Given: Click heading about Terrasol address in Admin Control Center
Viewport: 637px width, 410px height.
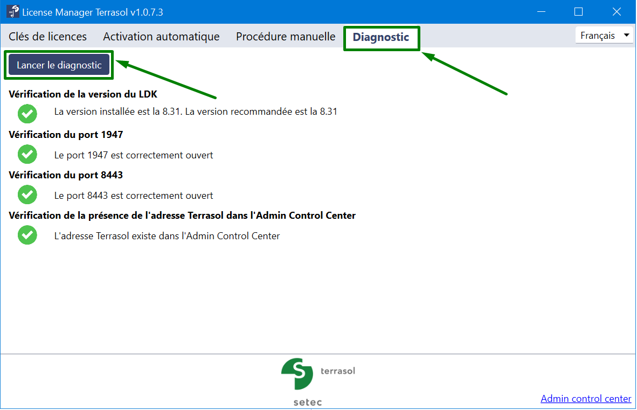Looking at the screenshot, I should click(182, 216).
